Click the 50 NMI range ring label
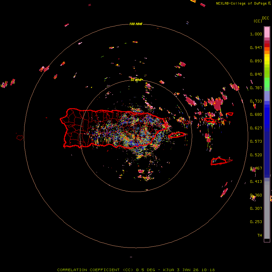The image size is (272, 272). (136, 80)
